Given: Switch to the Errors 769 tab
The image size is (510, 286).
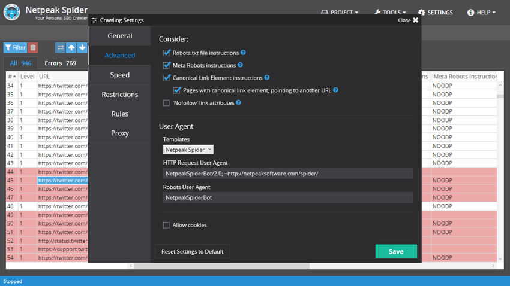Looking at the screenshot, I should coord(60,63).
